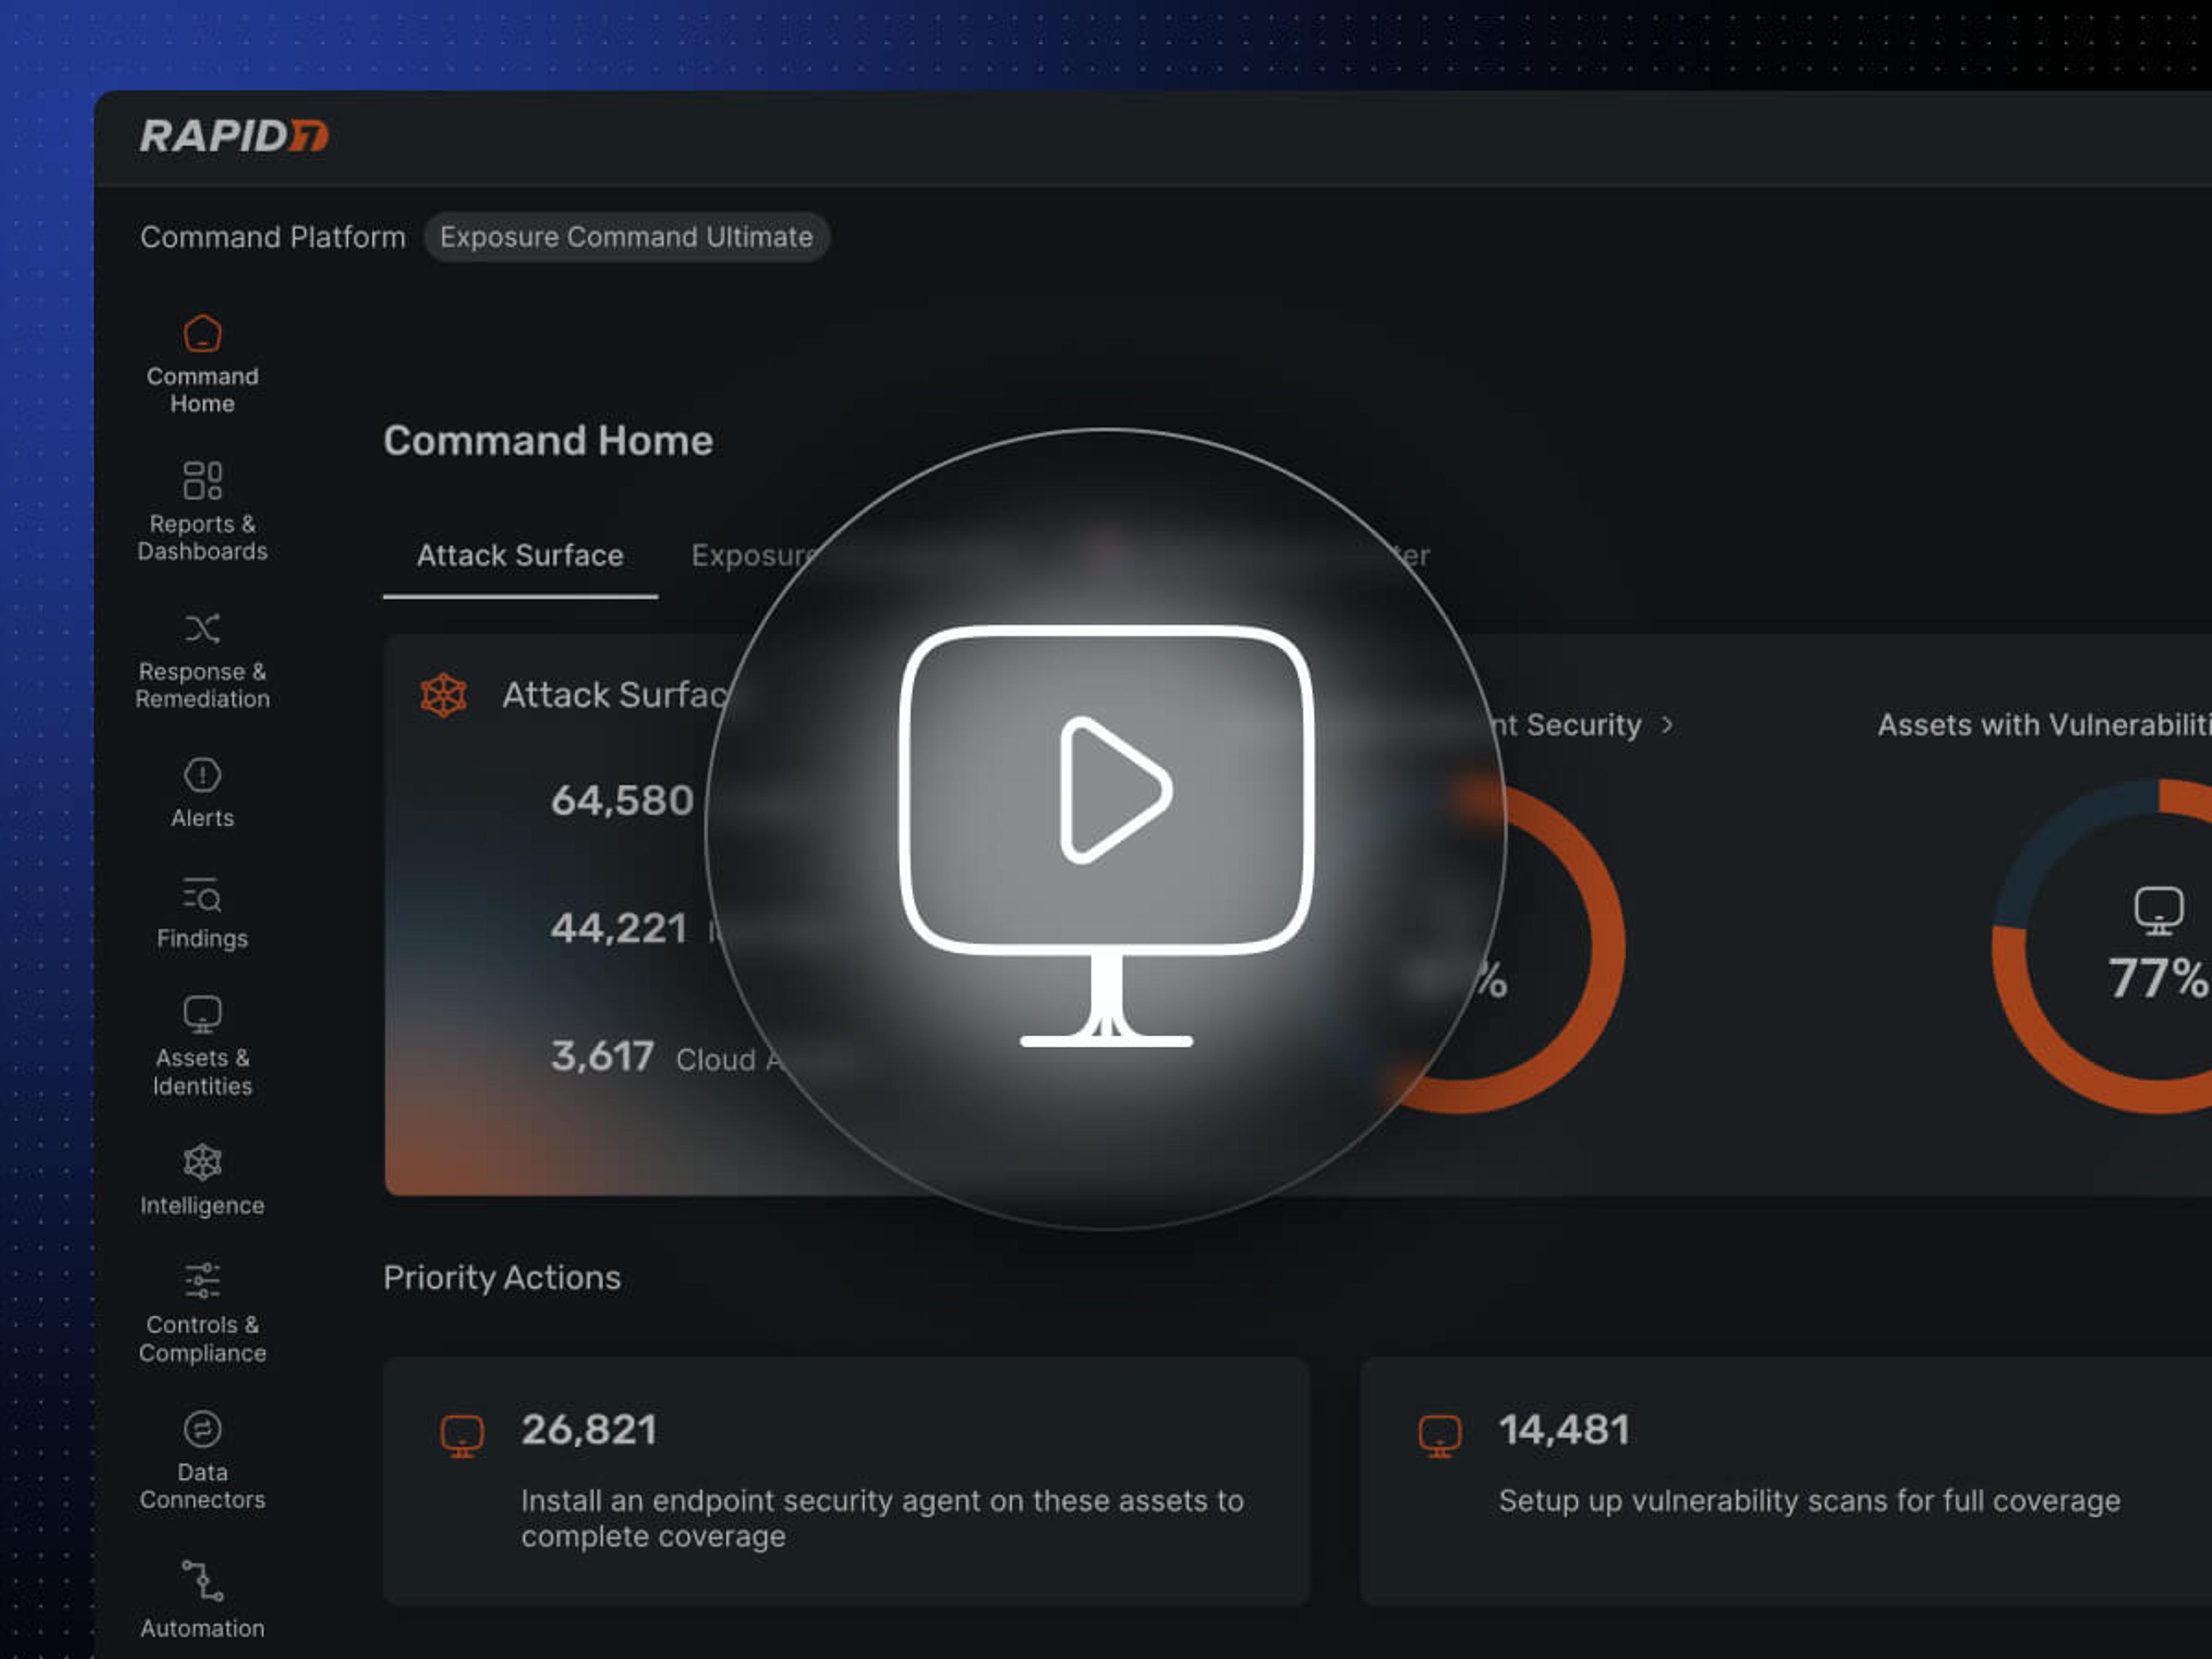This screenshot has height=1659, width=2212.
Task: Click the Attack Surface web icon
Action: pos(443,695)
